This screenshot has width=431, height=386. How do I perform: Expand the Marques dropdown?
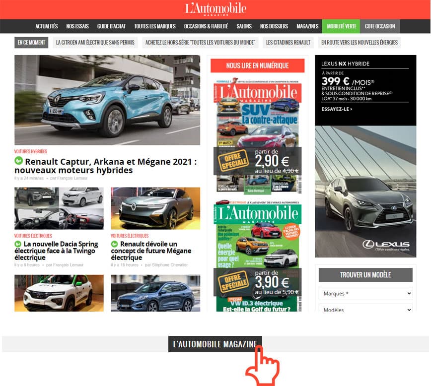[365, 293]
